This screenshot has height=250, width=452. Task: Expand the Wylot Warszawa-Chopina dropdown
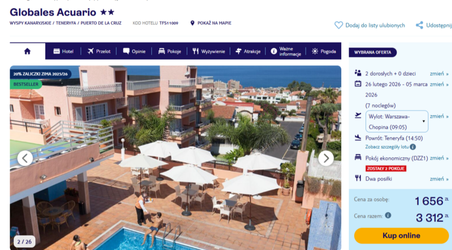(x=397, y=121)
